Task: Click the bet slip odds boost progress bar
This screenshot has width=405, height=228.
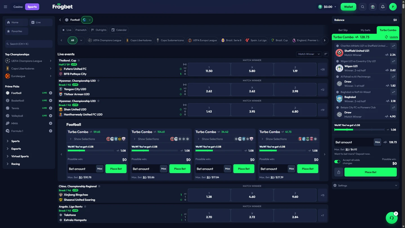Action: [x=359, y=130]
